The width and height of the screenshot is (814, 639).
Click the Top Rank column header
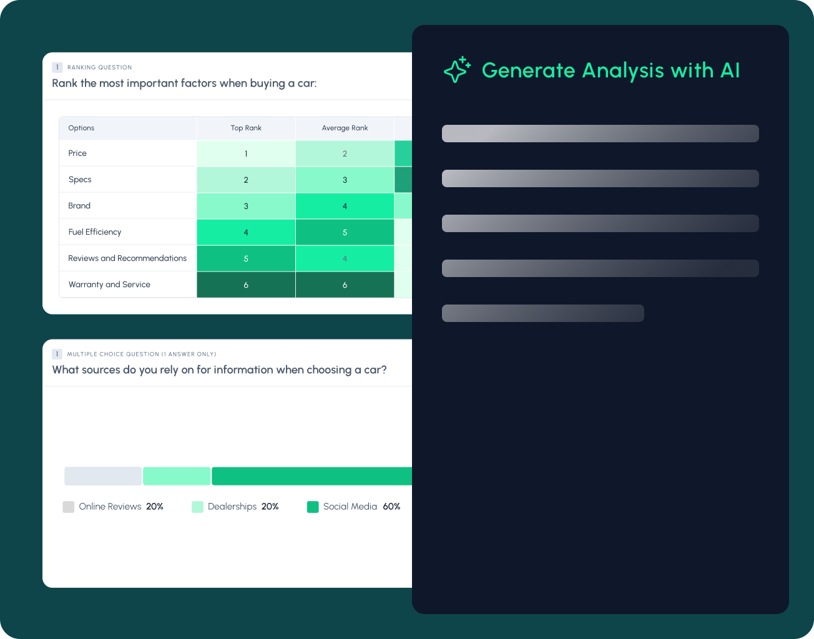click(246, 128)
